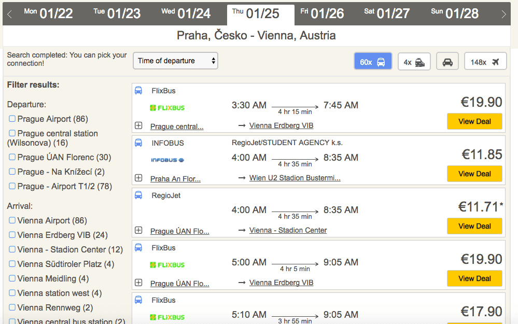The width and height of the screenshot is (518, 324).
Task: Click bus icon of 5:00 AM FlixBus row
Action: pos(138,247)
